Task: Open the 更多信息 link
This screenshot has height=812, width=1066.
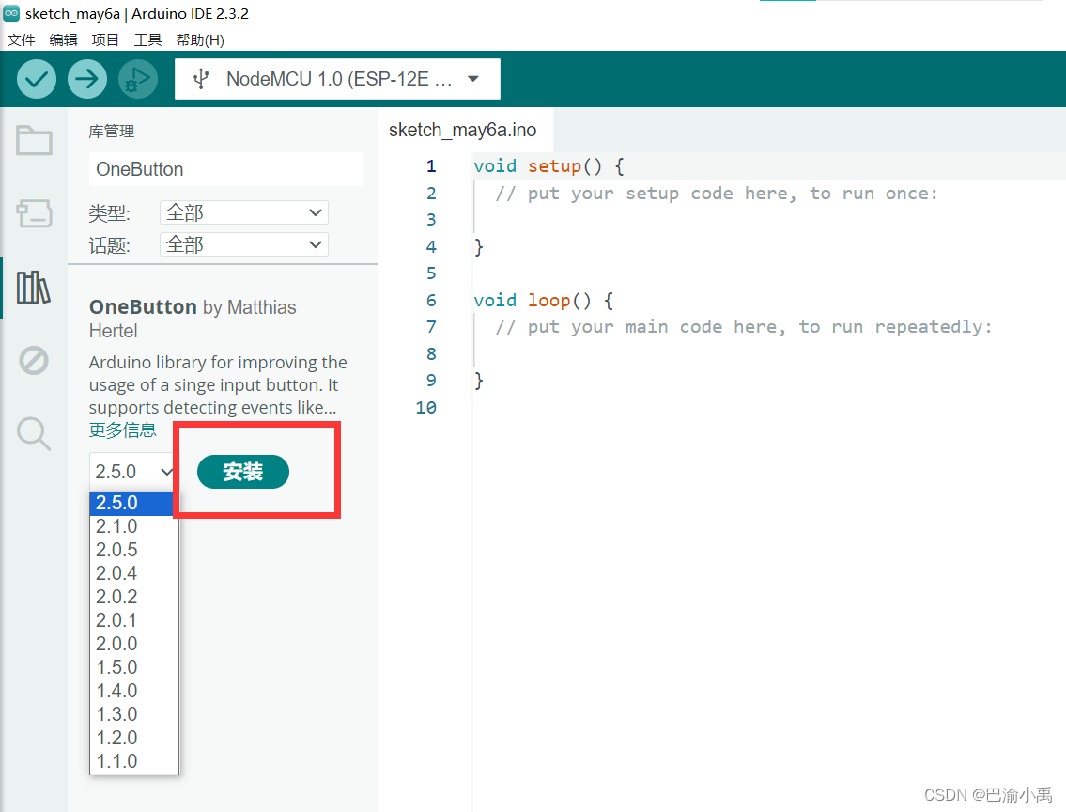Action: [122, 429]
